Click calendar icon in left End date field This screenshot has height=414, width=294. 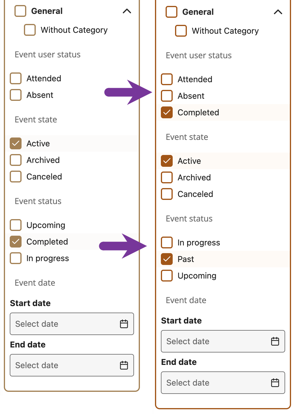coord(124,365)
